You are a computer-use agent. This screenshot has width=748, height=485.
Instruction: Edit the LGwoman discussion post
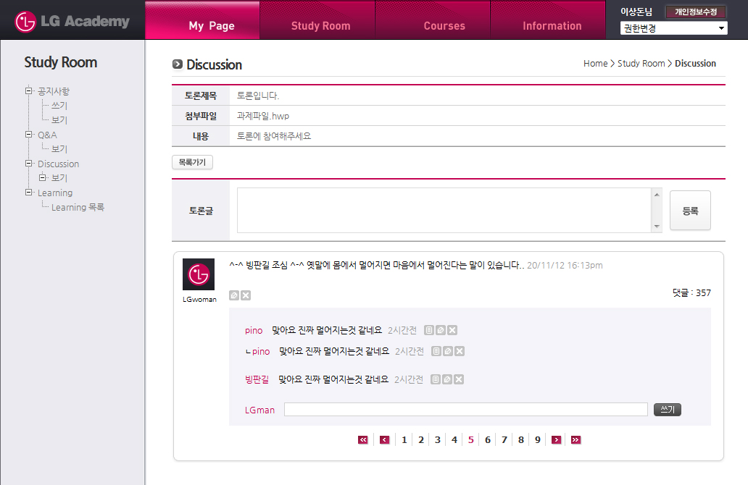234,295
